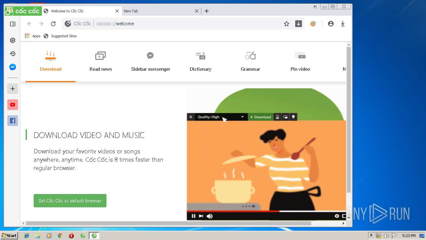Open Apps bookmark shortcut
The width and height of the screenshot is (426, 240).
pyautogui.click(x=33, y=36)
